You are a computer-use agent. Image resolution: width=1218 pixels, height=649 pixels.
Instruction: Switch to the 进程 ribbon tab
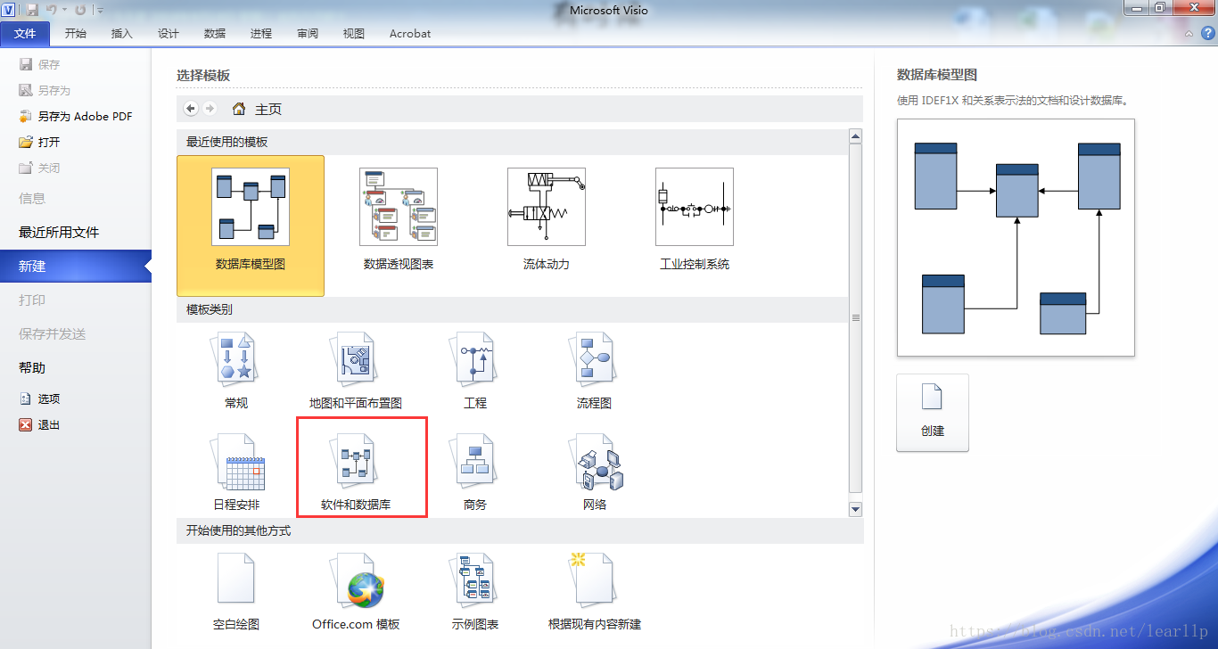click(261, 34)
